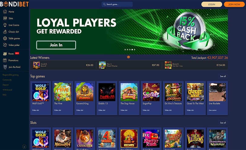The width and height of the screenshot is (246, 150).
Task: Click the JOIN NOW button
Action: pyautogui.click(x=234, y=5)
